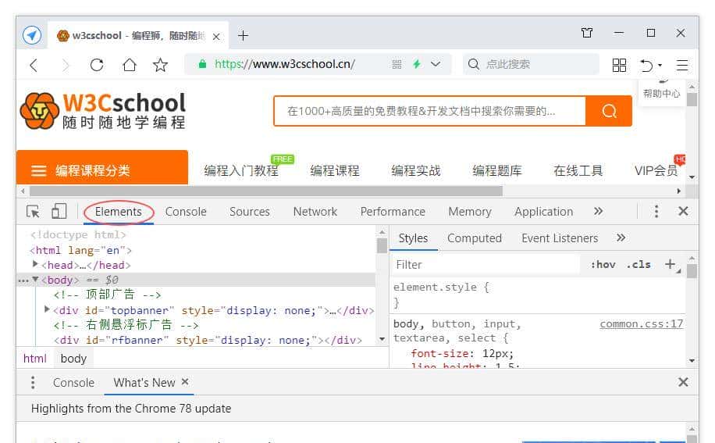The height and width of the screenshot is (443, 715).
Task: Click the page horizontal scrollbar
Action: coord(266,191)
